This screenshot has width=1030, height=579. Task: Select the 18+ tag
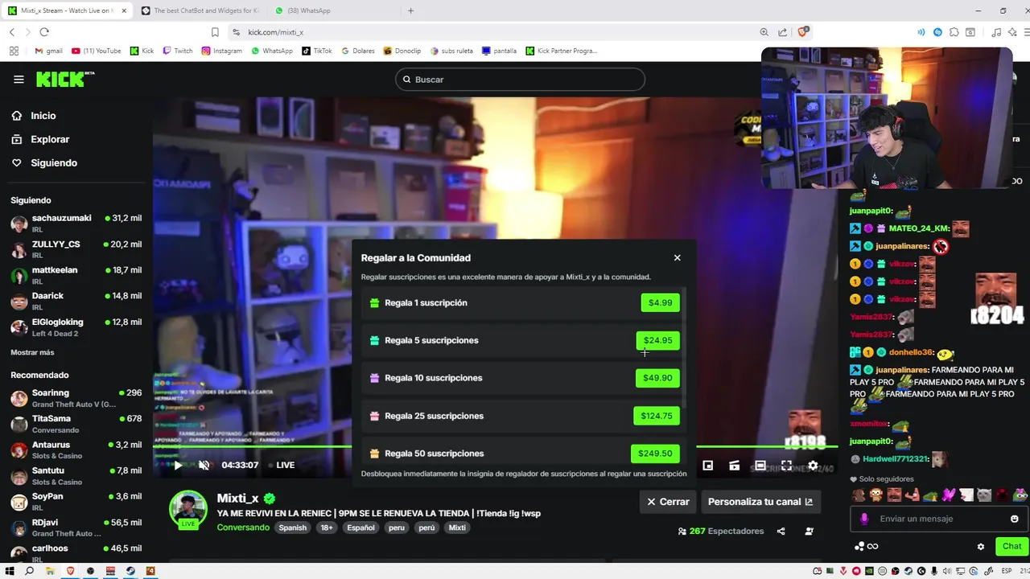pyautogui.click(x=327, y=528)
